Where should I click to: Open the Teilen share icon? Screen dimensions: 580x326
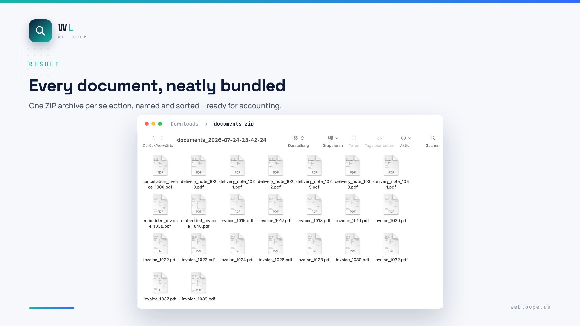click(354, 138)
